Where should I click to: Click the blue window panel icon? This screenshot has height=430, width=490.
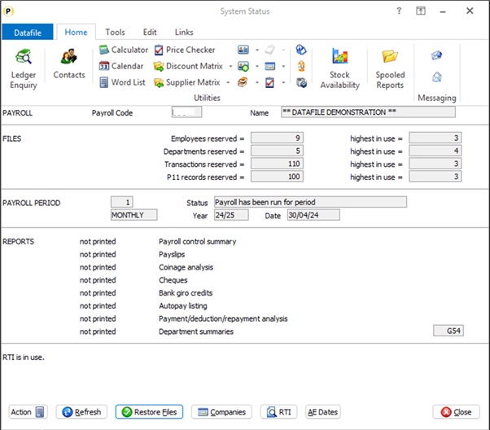(x=270, y=66)
